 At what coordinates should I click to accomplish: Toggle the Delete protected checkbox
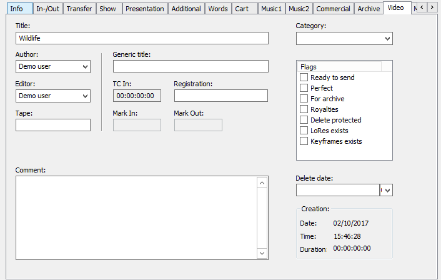point(304,120)
